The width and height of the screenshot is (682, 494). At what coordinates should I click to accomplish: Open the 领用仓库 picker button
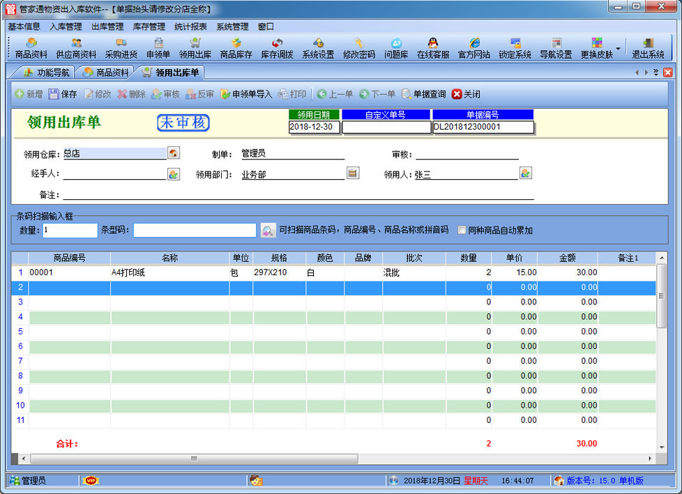tap(174, 153)
